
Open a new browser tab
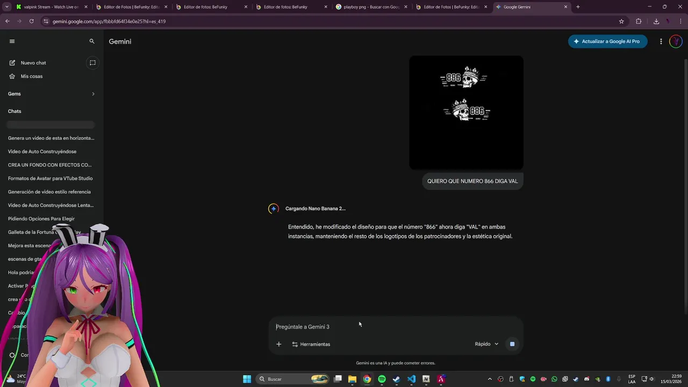(x=578, y=7)
